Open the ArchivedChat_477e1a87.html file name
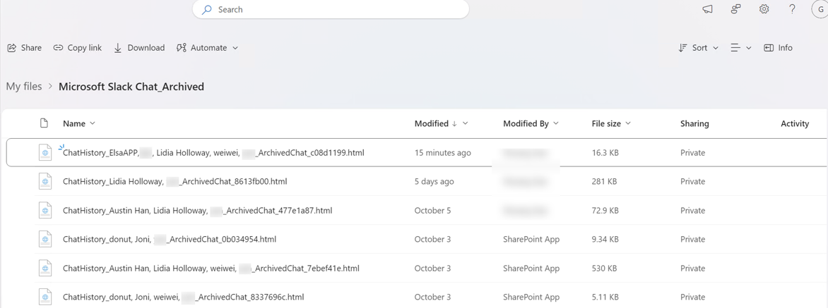Image resolution: width=828 pixels, height=308 pixels. pyautogui.click(x=198, y=211)
